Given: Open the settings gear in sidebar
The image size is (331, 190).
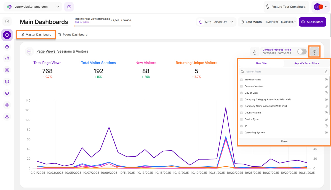Looking at the screenshot, I should click(7, 105).
